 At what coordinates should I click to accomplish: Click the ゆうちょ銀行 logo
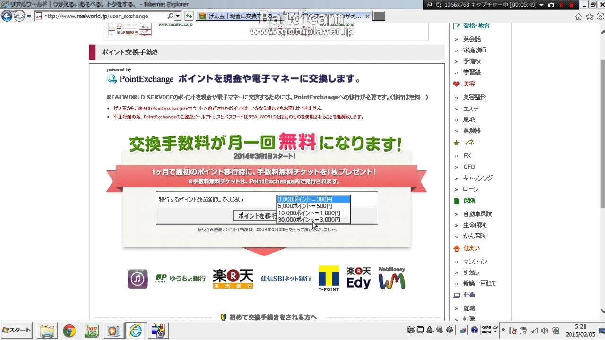tap(181, 279)
